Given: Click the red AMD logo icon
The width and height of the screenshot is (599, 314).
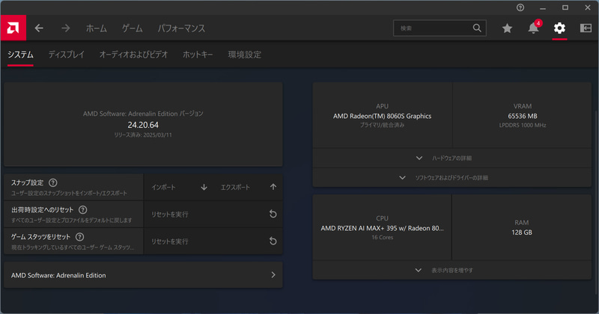Looking at the screenshot, I should [x=13, y=28].
